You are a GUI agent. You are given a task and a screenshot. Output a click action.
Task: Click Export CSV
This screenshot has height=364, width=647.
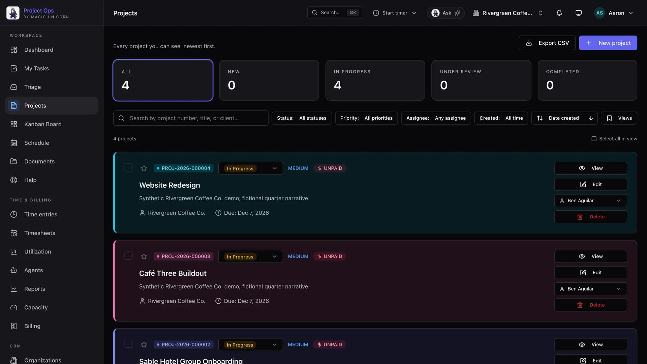(x=547, y=43)
